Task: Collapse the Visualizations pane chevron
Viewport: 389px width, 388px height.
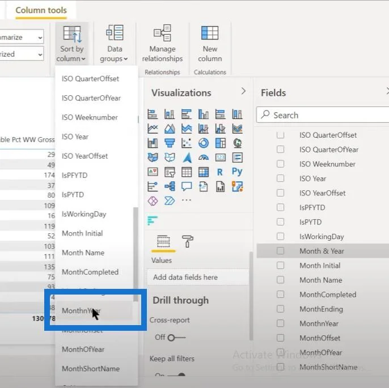Action: coord(243,91)
